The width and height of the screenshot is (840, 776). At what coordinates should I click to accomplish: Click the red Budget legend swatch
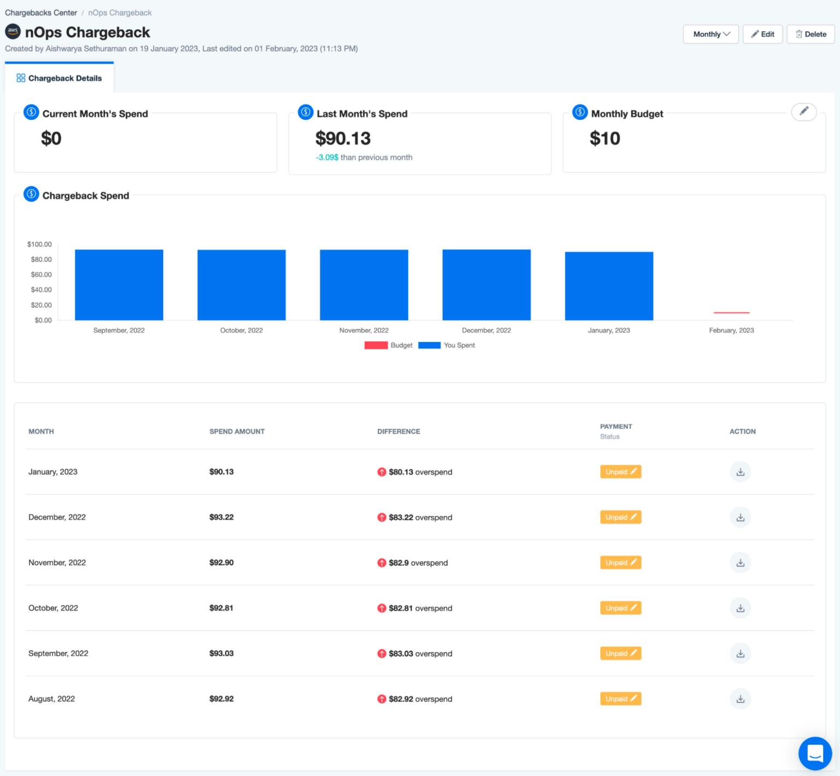tap(376, 345)
